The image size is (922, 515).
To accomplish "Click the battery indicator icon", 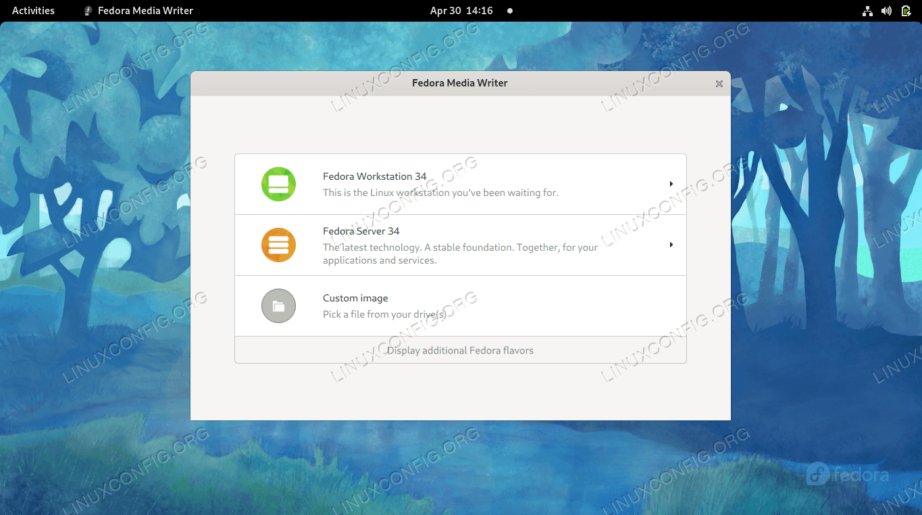I will click(x=905, y=11).
